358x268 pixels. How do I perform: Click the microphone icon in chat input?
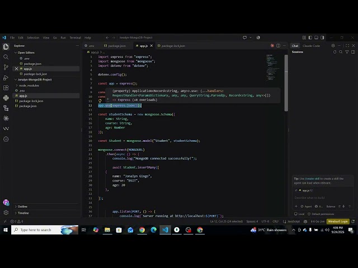point(343,206)
